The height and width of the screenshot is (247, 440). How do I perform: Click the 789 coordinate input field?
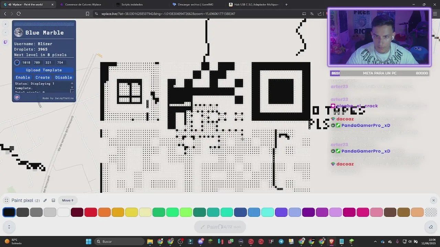[x=37, y=62]
